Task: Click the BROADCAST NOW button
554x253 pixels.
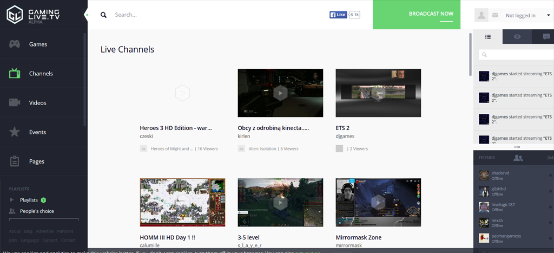Action: pyautogui.click(x=417, y=15)
